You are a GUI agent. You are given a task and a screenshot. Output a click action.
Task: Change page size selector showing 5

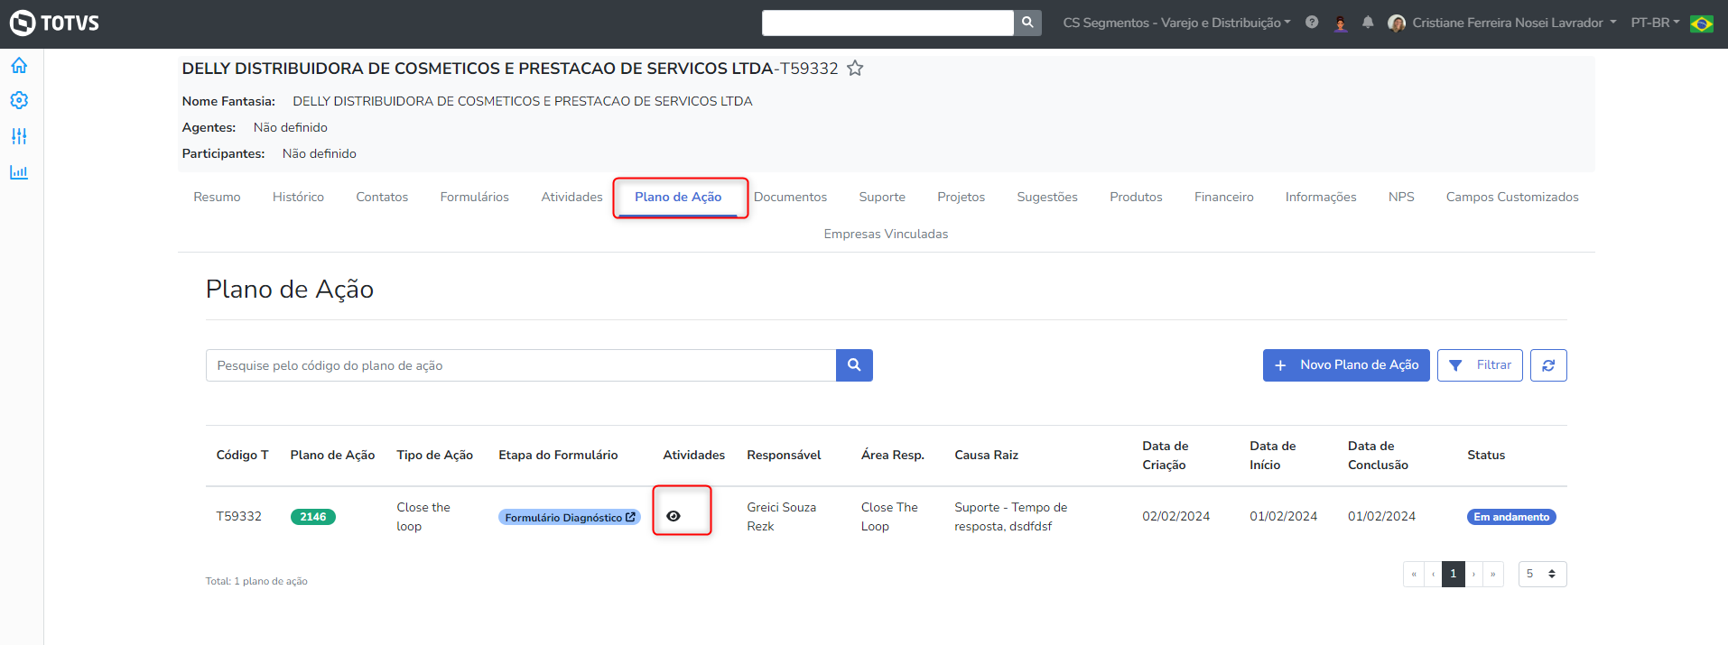[1542, 574]
